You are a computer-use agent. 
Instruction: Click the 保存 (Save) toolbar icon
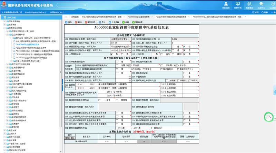coord(69,22)
